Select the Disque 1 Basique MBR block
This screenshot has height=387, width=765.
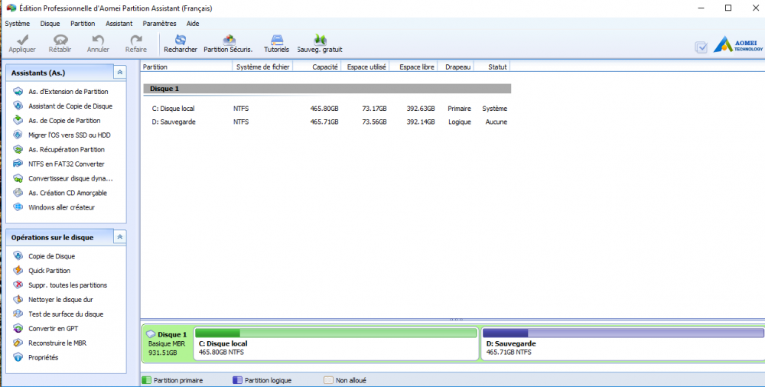168,343
